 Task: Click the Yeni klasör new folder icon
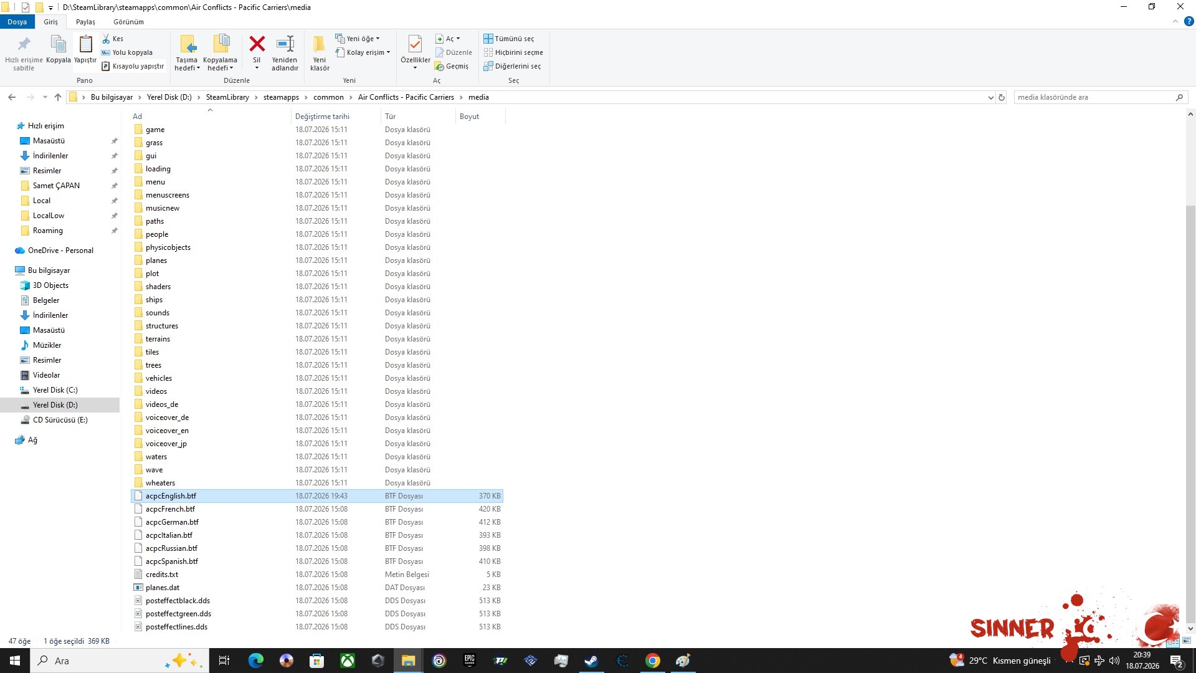coord(320,44)
